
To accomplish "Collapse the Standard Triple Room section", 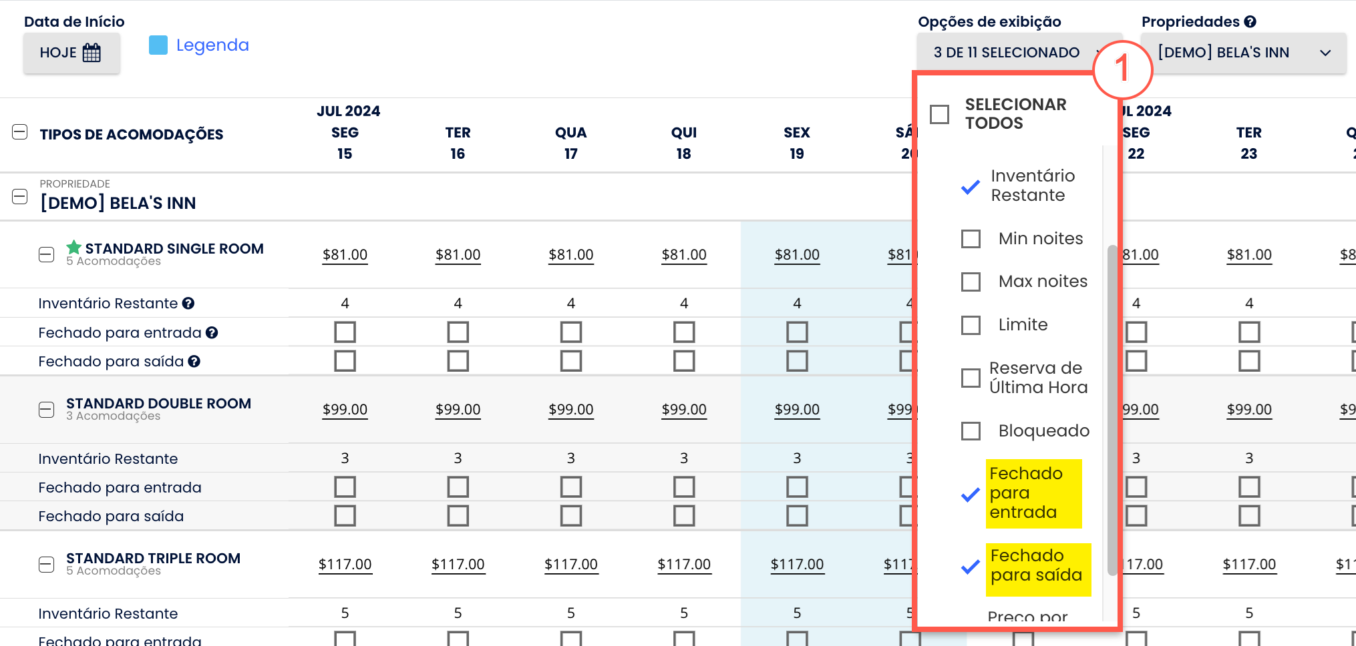I will pos(46,565).
